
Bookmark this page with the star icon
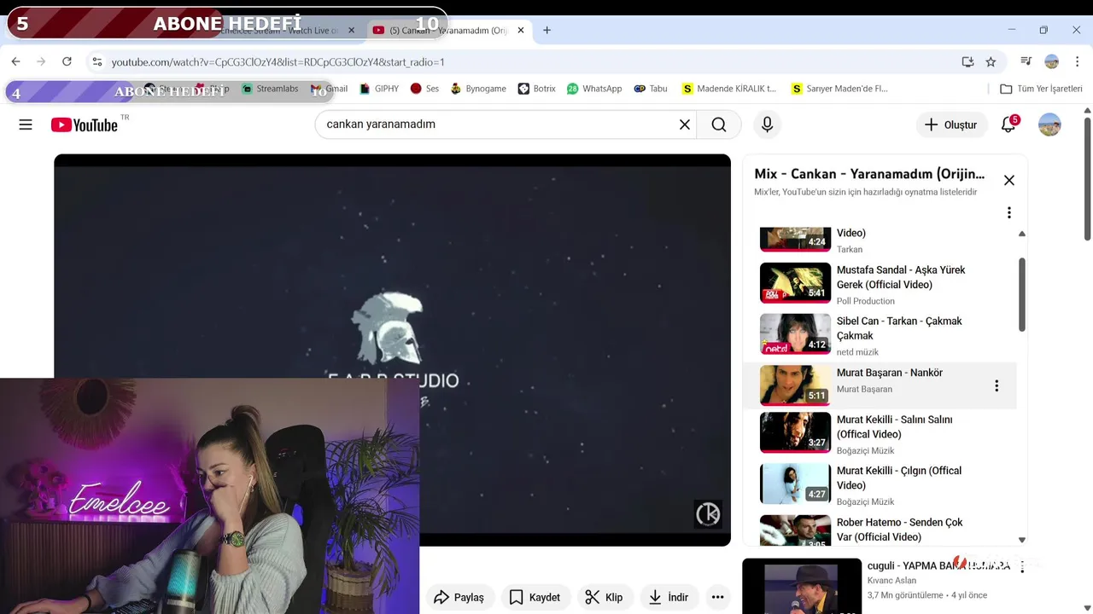[991, 61]
